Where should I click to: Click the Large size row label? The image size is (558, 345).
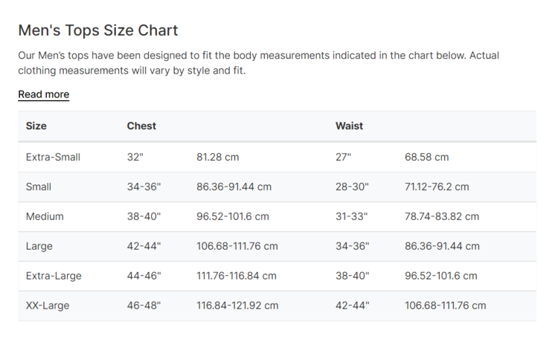coord(39,246)
